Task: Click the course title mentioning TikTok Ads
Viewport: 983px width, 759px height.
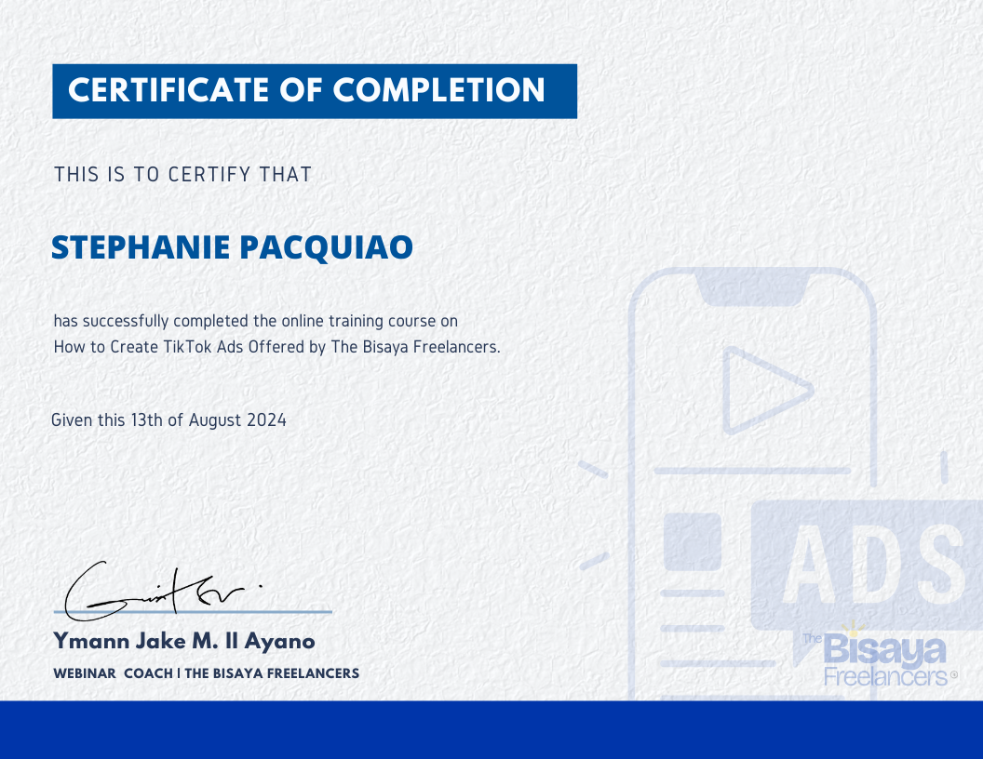Action: [276, 346]
